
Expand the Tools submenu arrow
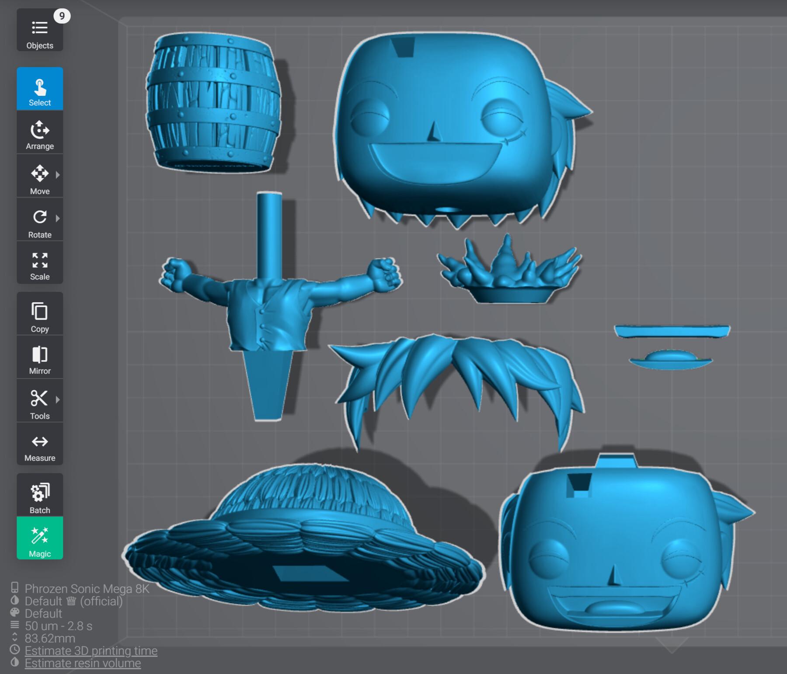coord(58,400)
